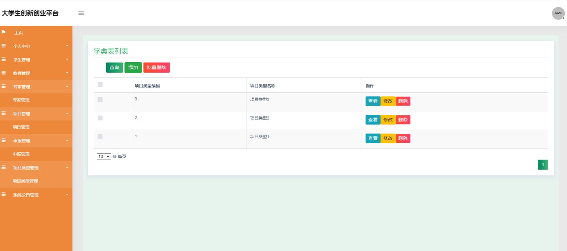Open the rows-per-page dropdown showing 10

pos(104,157)
